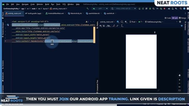Click the Rerun app icon in the toolbar

tap(139, 9)
